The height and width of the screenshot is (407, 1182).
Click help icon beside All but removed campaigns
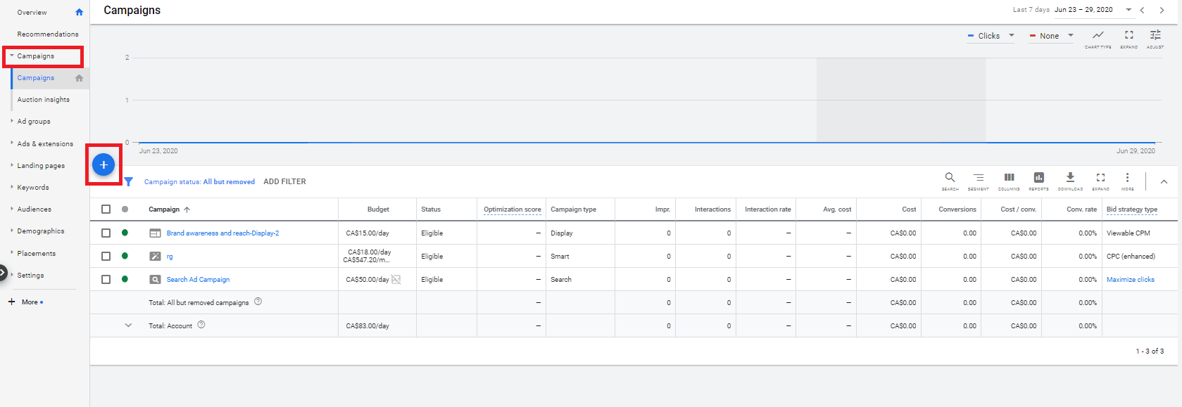tap(258, 302)
